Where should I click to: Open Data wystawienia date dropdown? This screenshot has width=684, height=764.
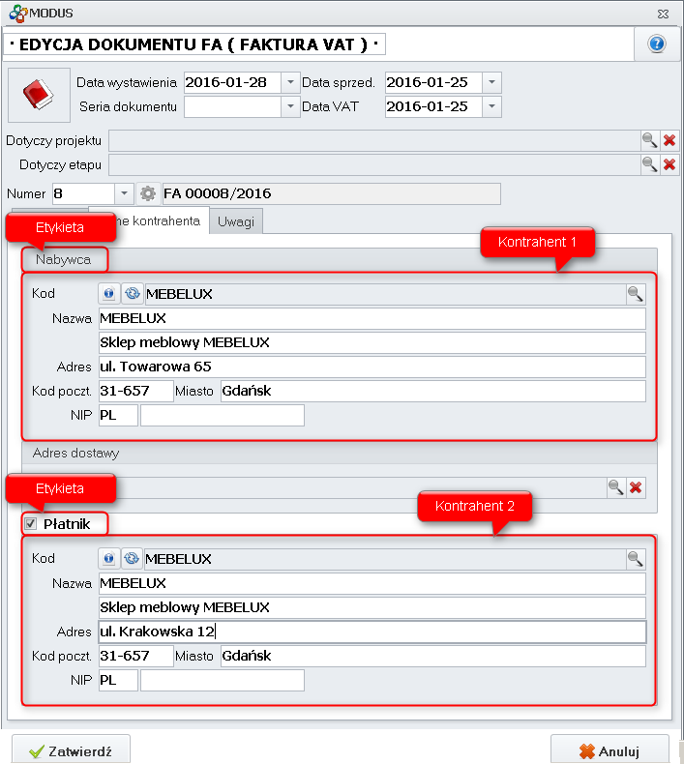click(x=290, y=82)
